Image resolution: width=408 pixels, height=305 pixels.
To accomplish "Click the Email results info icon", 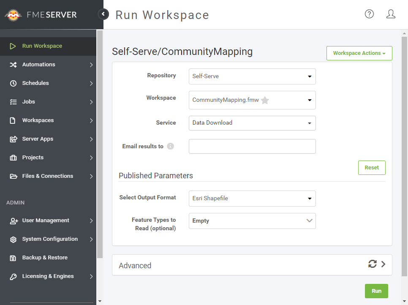I will pyautogui.click(x=170, y=146).
